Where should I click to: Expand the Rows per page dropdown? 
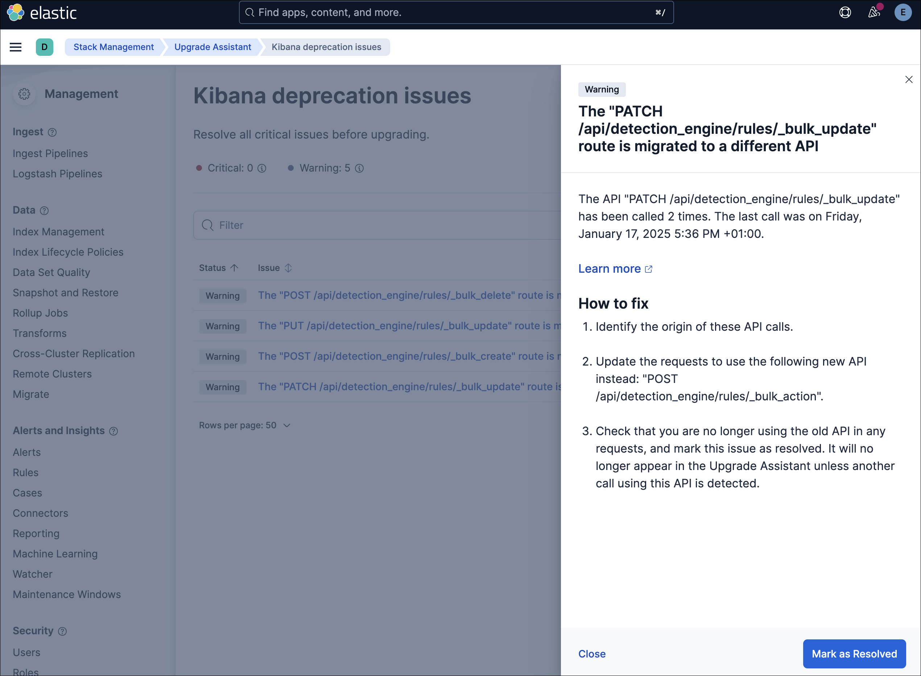244,425
